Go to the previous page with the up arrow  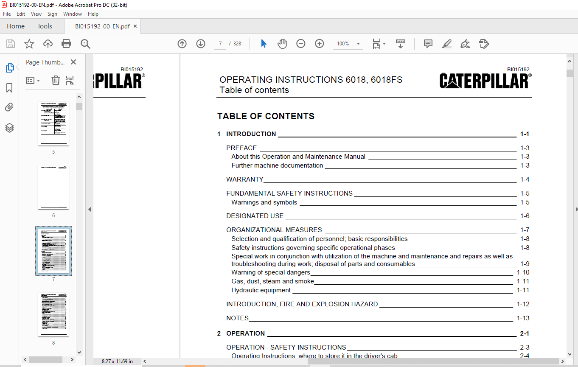(x=182, y=44)
